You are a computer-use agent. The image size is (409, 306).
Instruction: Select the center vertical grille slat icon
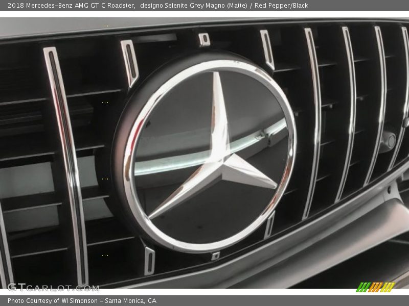click(204, 40)
